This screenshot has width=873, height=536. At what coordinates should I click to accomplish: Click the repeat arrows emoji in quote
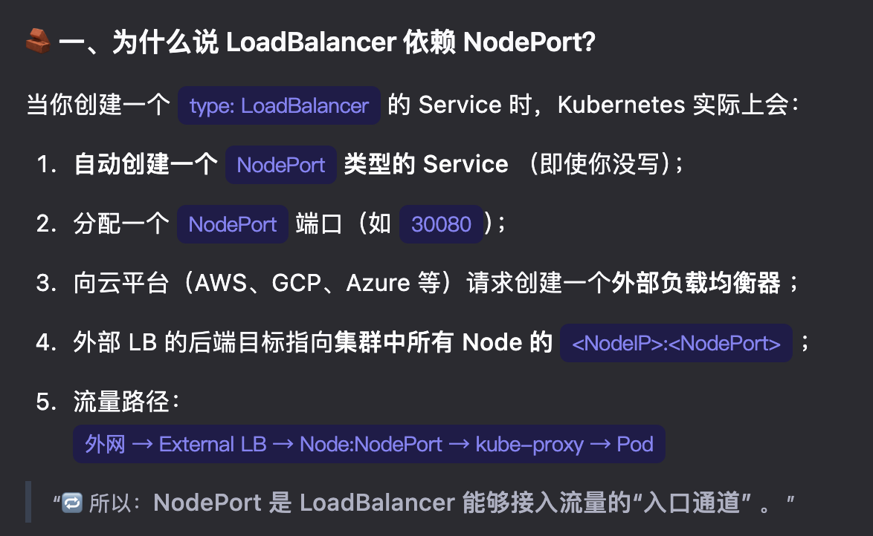[x=72, y=503]
